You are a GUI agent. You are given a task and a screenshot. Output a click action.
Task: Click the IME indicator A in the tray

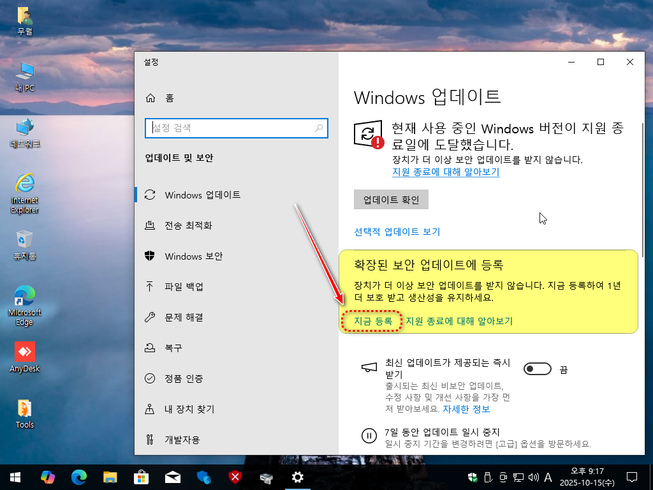click(x=548, y=477)
